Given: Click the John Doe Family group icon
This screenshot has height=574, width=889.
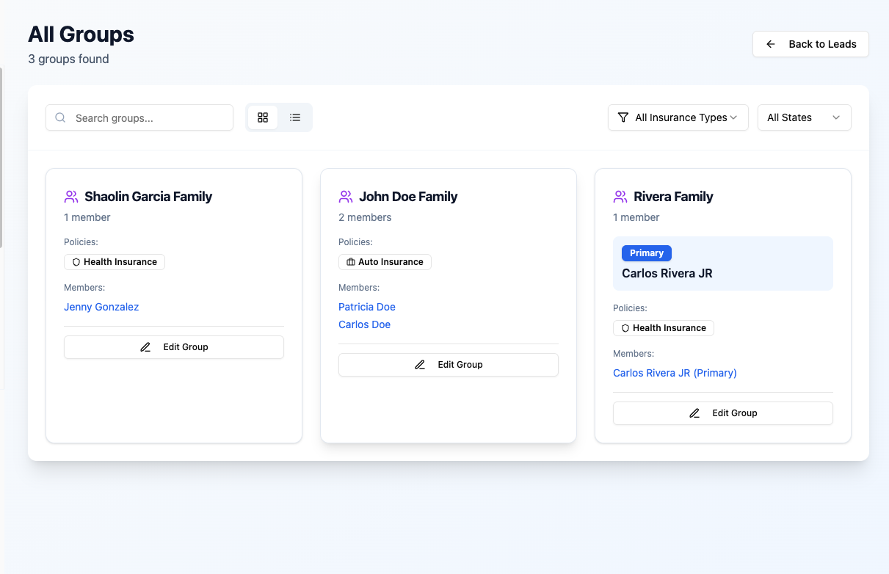Looking at the screenshot, I should (346, 197).
